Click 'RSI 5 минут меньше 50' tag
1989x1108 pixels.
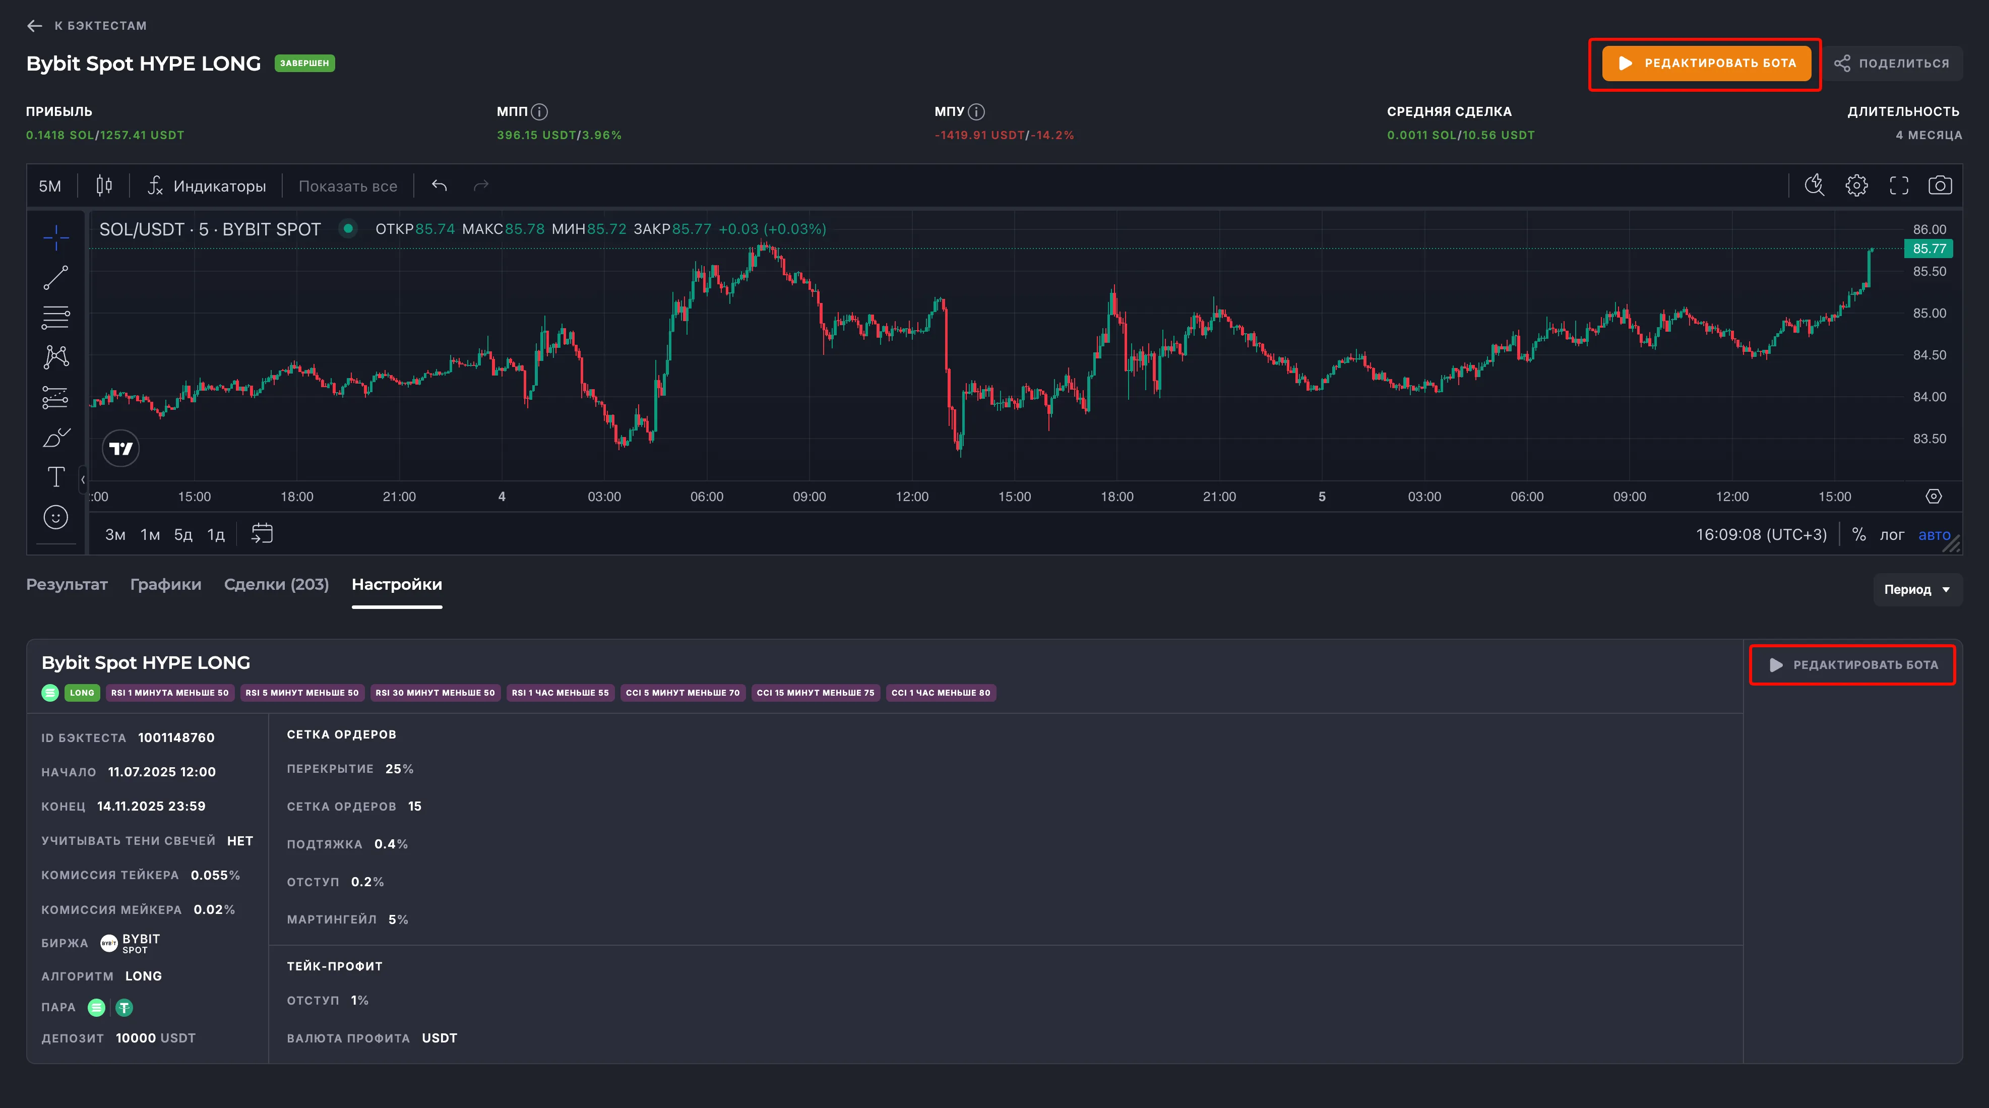(x=302, y=693)
